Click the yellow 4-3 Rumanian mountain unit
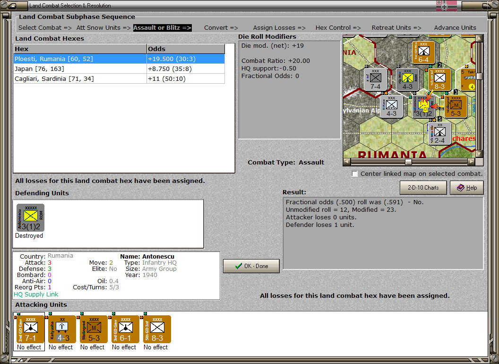 pos(407,79)
